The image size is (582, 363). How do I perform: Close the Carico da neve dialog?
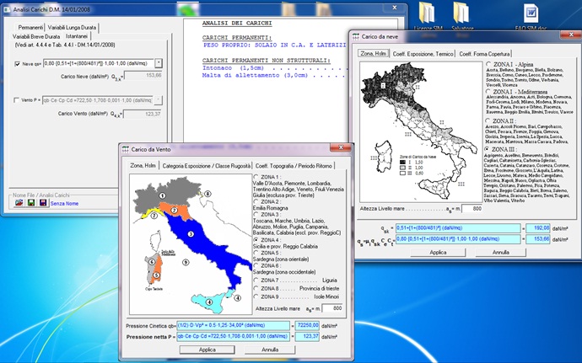(x=570, y=35)
